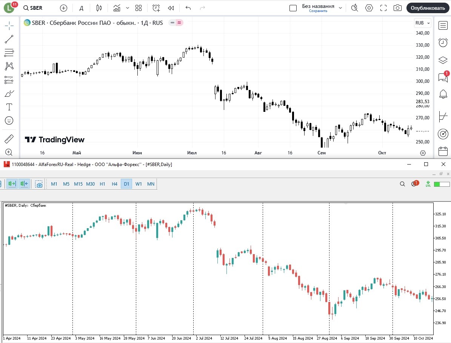Click the #SBER, Daily: Сбербанк label

26,206
